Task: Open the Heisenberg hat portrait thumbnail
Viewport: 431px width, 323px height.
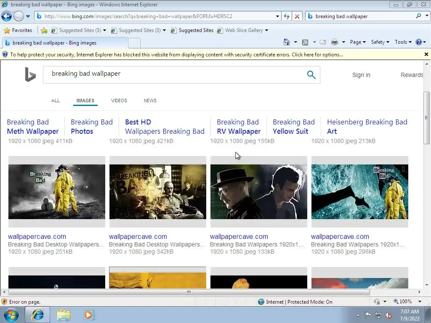Action: (259, 192)
